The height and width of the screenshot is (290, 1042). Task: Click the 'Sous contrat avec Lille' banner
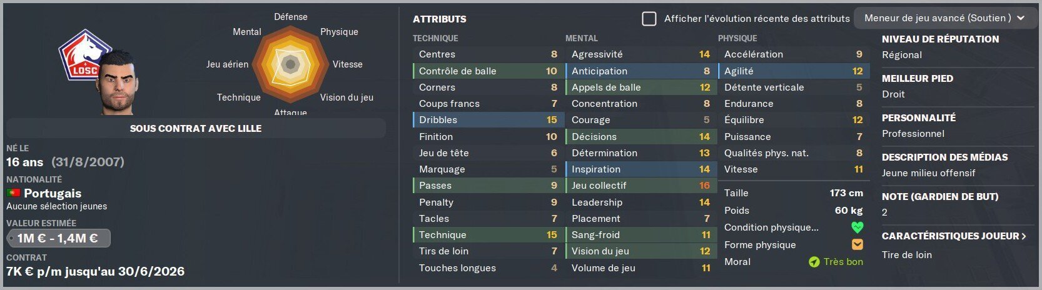coord(196,128)
